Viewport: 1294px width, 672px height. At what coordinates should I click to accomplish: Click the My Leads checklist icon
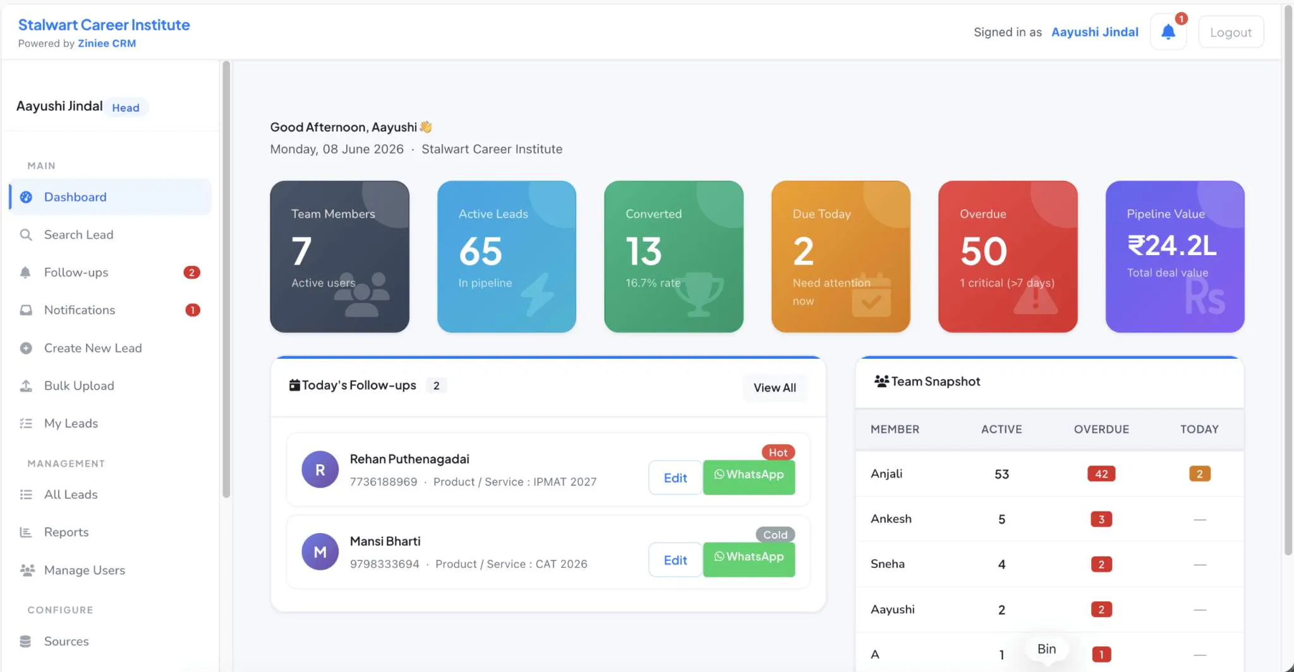(x=26, y=423)
